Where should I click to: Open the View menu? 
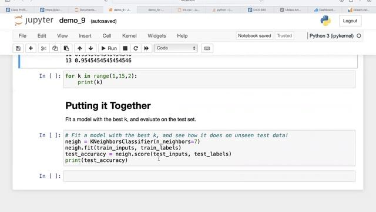pos(62,36)
